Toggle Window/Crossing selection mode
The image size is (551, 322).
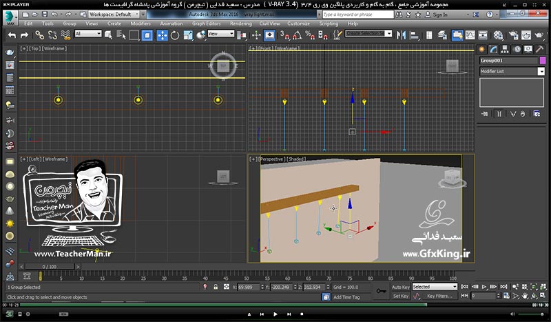(x=147, y=35)
